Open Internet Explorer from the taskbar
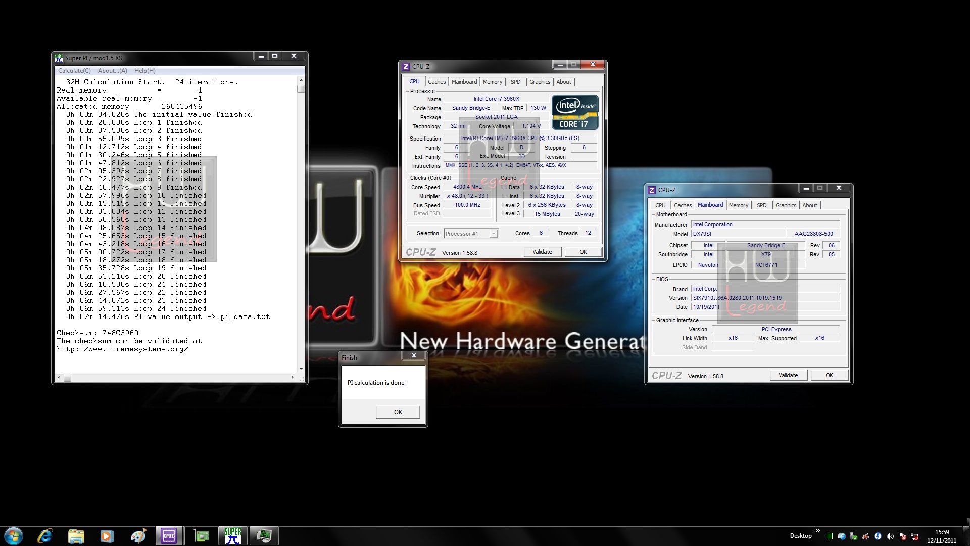The image size is (970, 546). pos(45,536)
